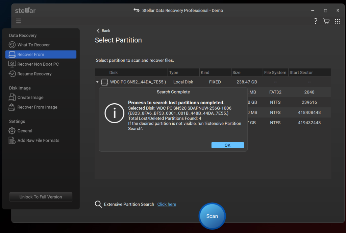Open General settings label
Screen dimensions: 346x233
point(25,131)
